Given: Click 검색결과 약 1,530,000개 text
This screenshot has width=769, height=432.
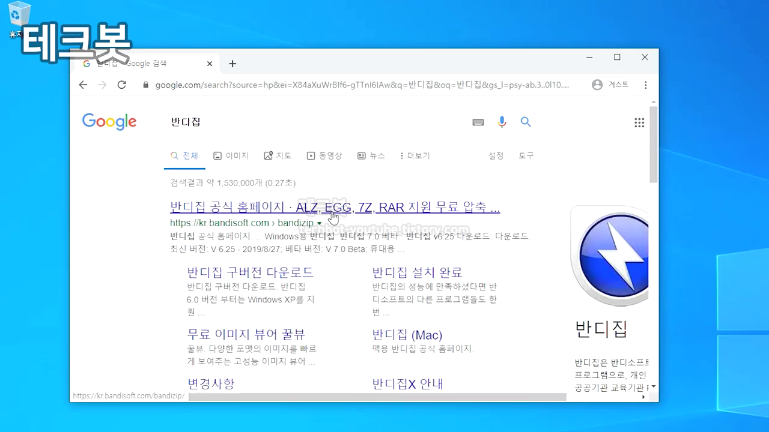Looking at the screenshot, I should (233, 182).
